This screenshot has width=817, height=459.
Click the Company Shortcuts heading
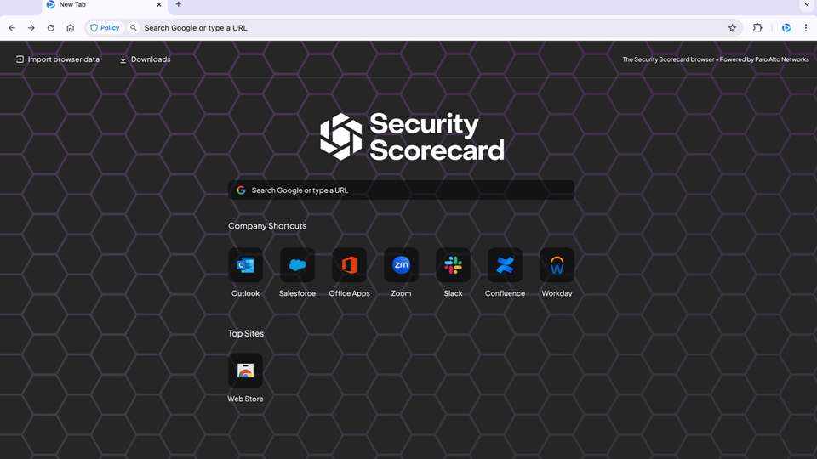pyautogui.click(x=267, y=226)
